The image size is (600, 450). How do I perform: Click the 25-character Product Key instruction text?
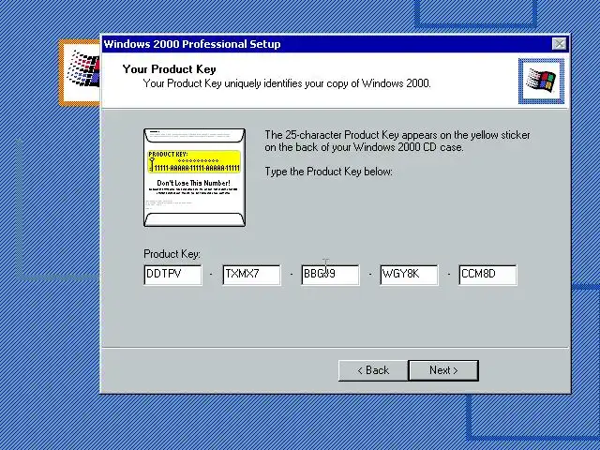click(x=397, y=141)
